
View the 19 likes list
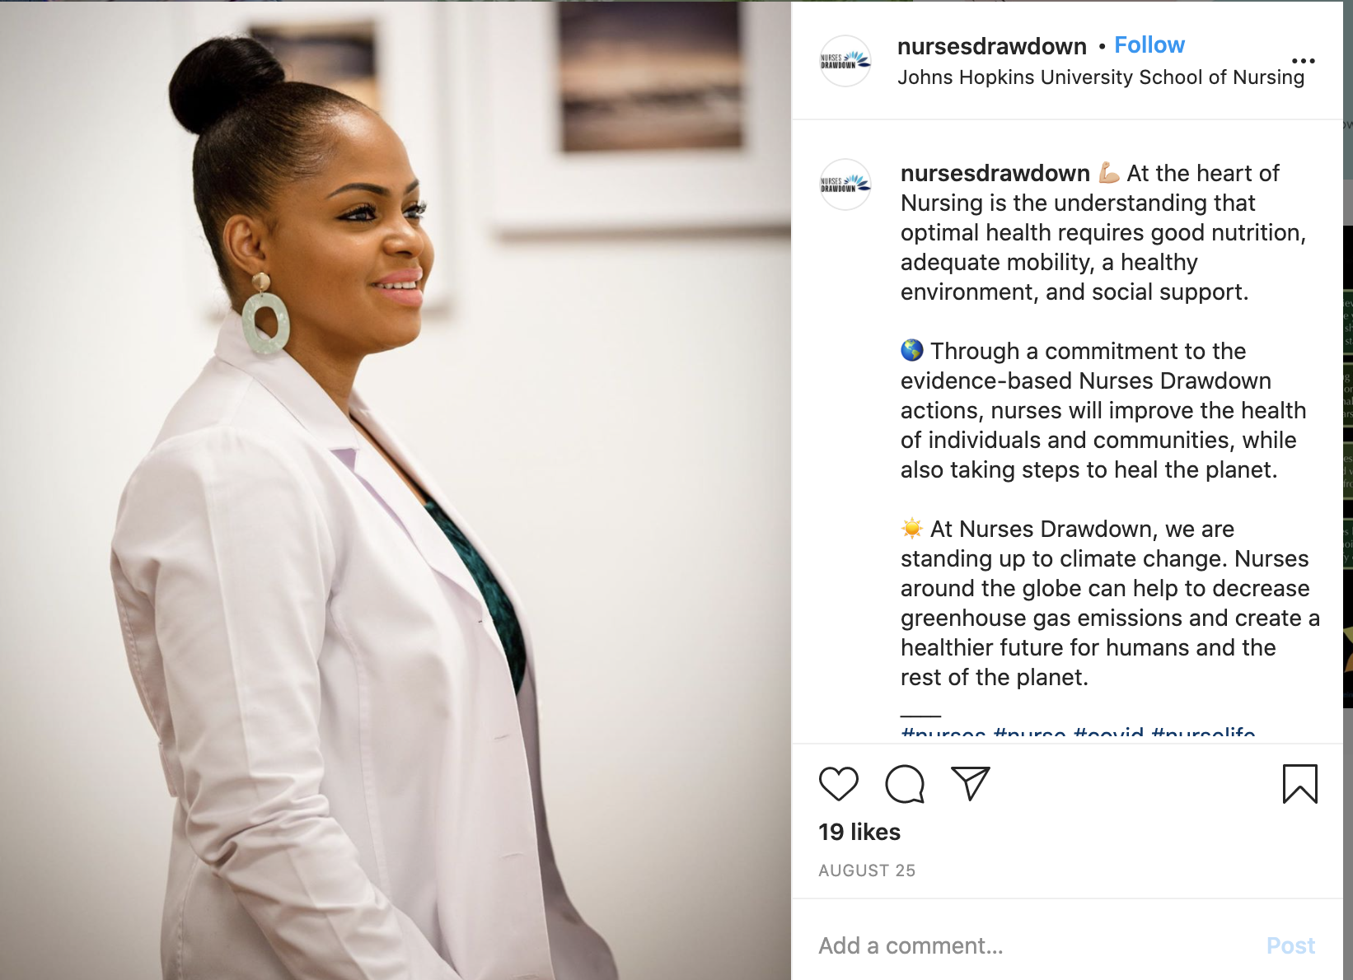859,832
